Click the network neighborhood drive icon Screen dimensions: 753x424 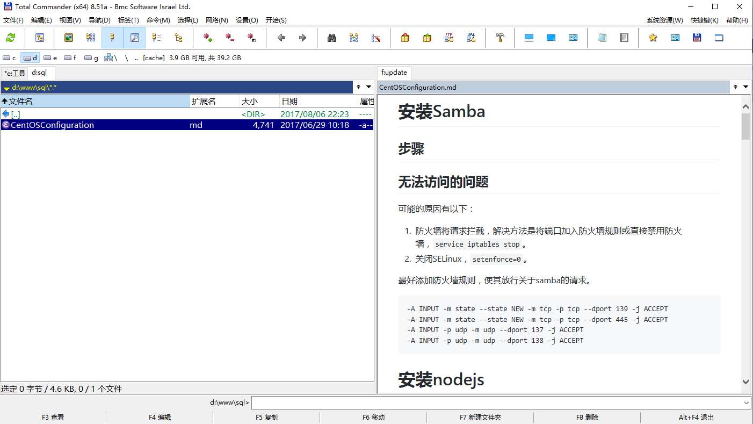pyautogui.click(x=111, y=58)
